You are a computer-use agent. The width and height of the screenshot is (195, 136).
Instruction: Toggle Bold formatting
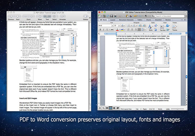[100, 29]
